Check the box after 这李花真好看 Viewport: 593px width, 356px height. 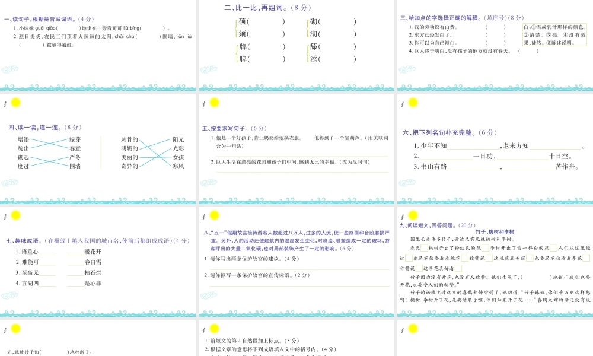(460, 268)
